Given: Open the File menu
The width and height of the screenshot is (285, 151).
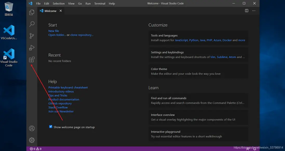Looking at the screenshot, I should 38,4.
